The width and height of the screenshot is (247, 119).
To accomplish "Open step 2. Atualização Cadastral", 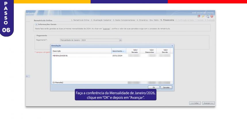I will point(101,20).
